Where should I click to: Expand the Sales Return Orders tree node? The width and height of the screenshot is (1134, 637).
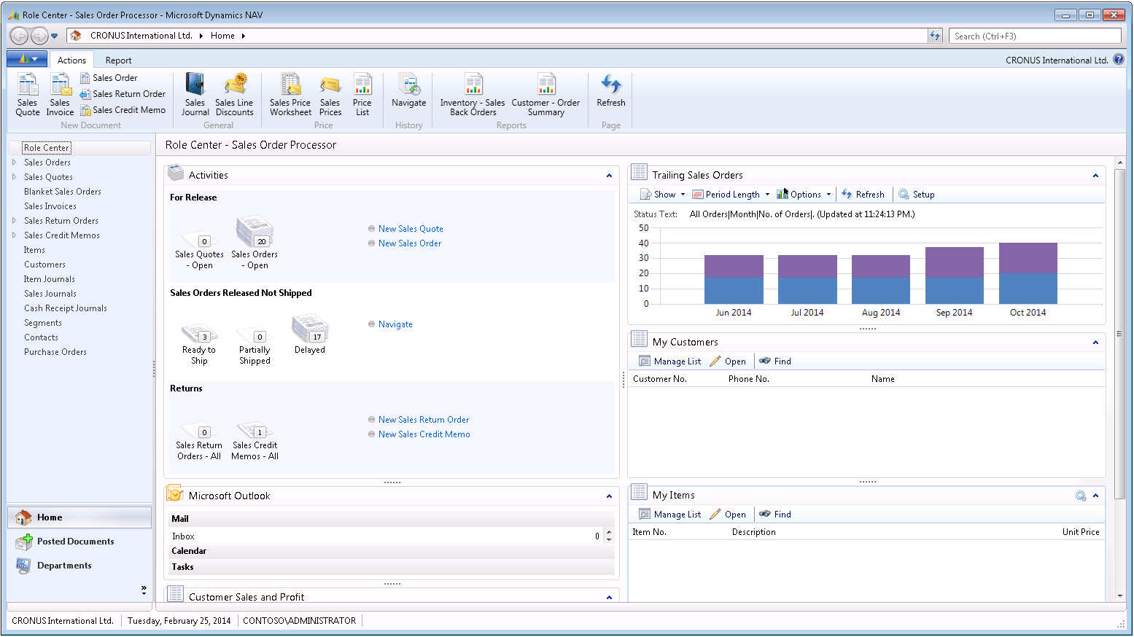point(14,221)
